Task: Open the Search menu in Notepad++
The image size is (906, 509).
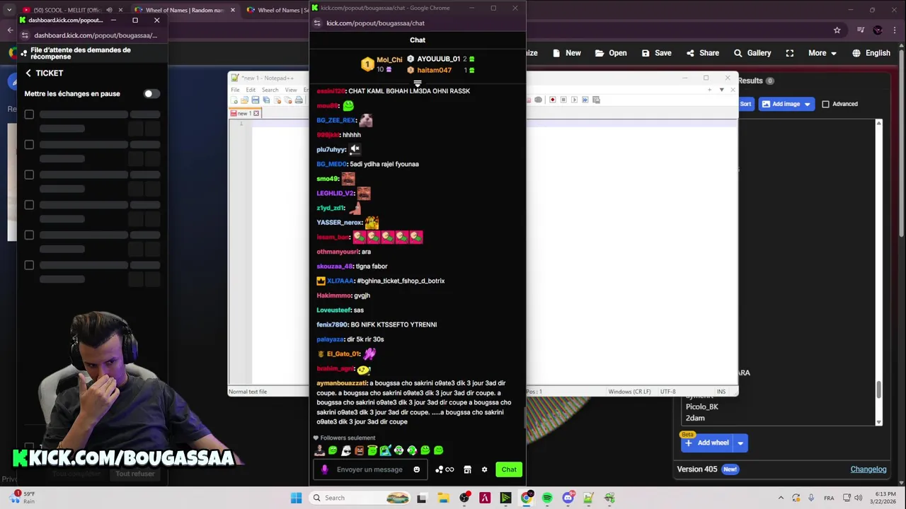Action: [270, 90]
